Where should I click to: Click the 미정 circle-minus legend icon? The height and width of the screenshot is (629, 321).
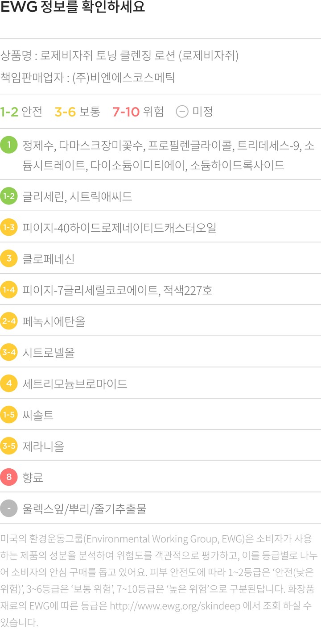[x=182, y=111]
